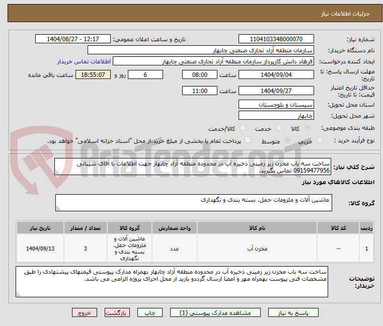This screenshot has width=383, height=326.
Task: Toggle the اسناد خزانه اسلامی payment checkbox
Action: (x=248, y=141)
